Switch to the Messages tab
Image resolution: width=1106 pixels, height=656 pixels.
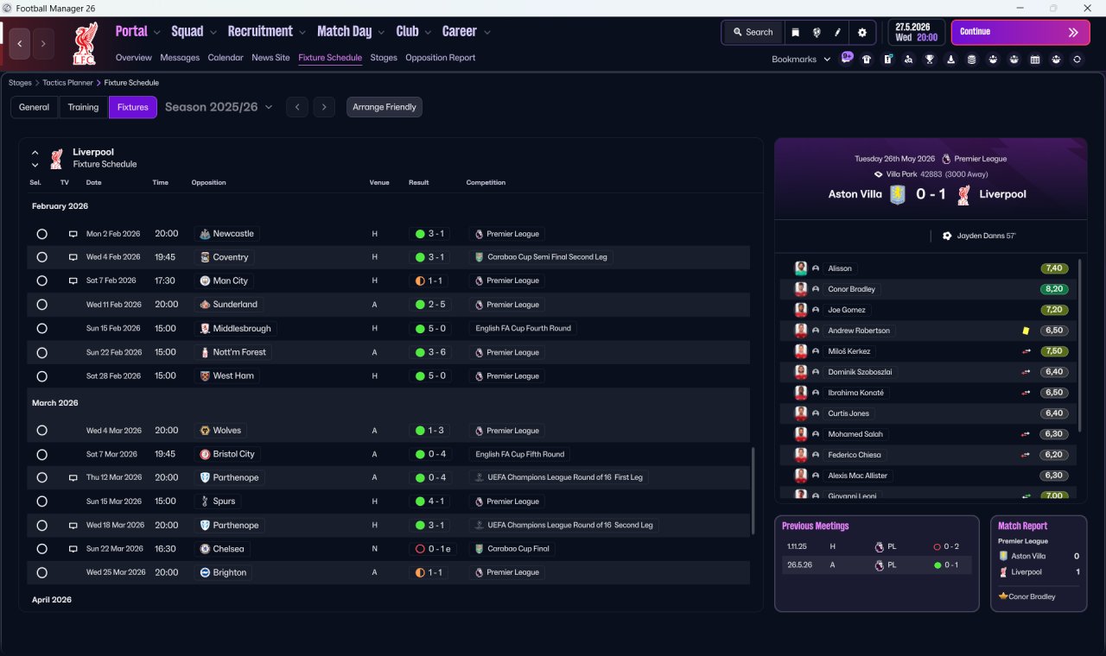pyautogui.click(x=180, y=58)
